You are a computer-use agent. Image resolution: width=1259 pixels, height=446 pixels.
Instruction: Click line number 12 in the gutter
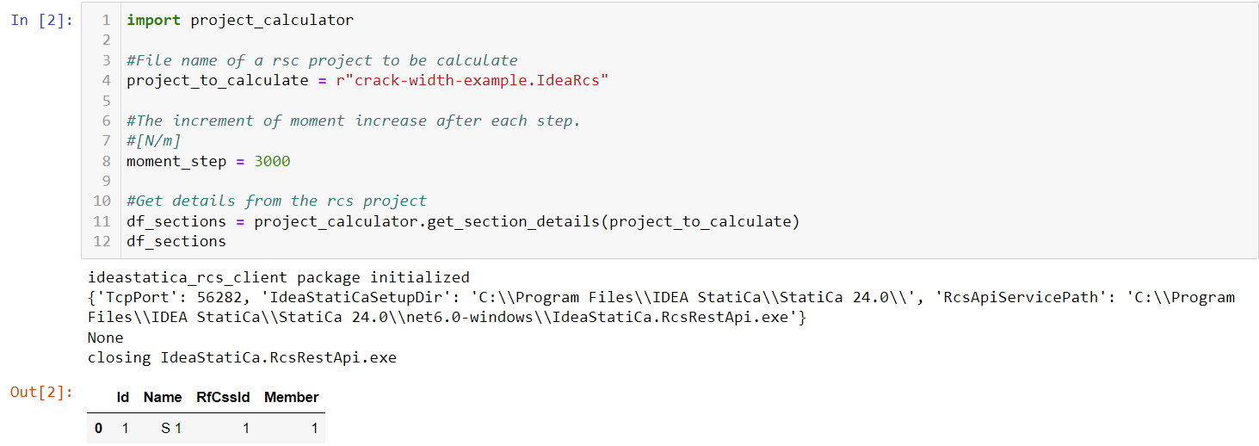(102, 241)
